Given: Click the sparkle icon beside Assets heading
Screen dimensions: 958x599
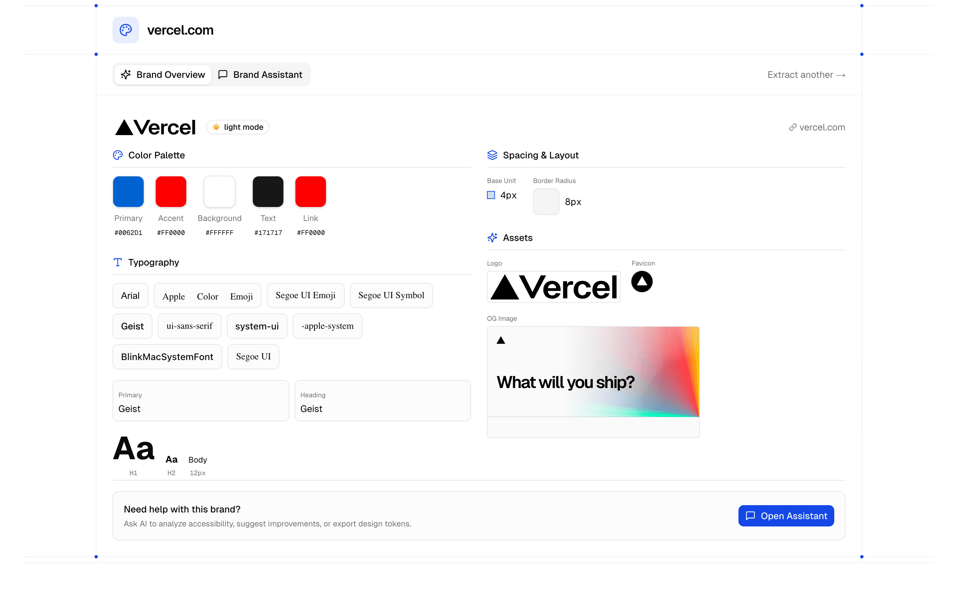Looking at the screenshot, I should [x=492, y=237].
